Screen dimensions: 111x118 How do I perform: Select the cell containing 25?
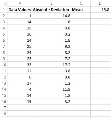tap(20, 46)
